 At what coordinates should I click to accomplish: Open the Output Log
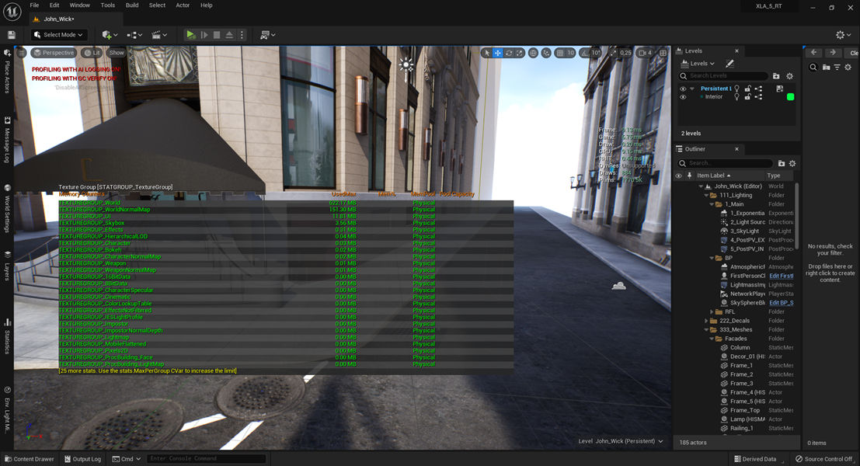pyautogui.click(x=83, y=459)
